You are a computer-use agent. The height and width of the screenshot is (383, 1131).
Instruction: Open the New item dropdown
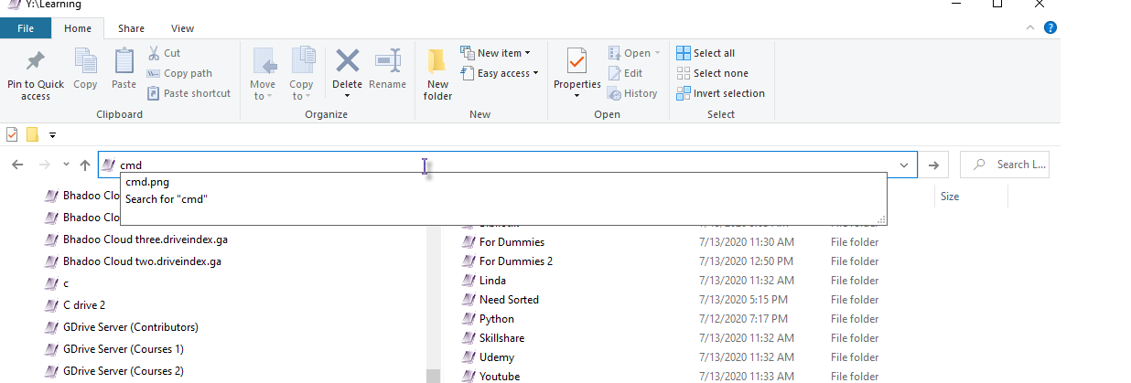point(499,53)
